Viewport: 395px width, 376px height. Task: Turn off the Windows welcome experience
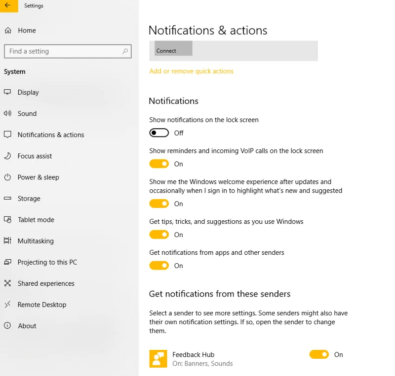(x=159, y=203)
